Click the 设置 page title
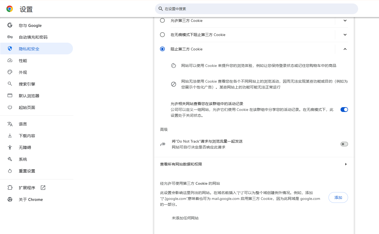 pos(26,9)
